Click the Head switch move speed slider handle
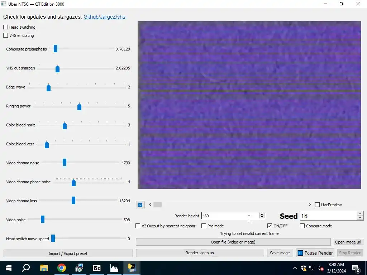 [x=53, y=238]
